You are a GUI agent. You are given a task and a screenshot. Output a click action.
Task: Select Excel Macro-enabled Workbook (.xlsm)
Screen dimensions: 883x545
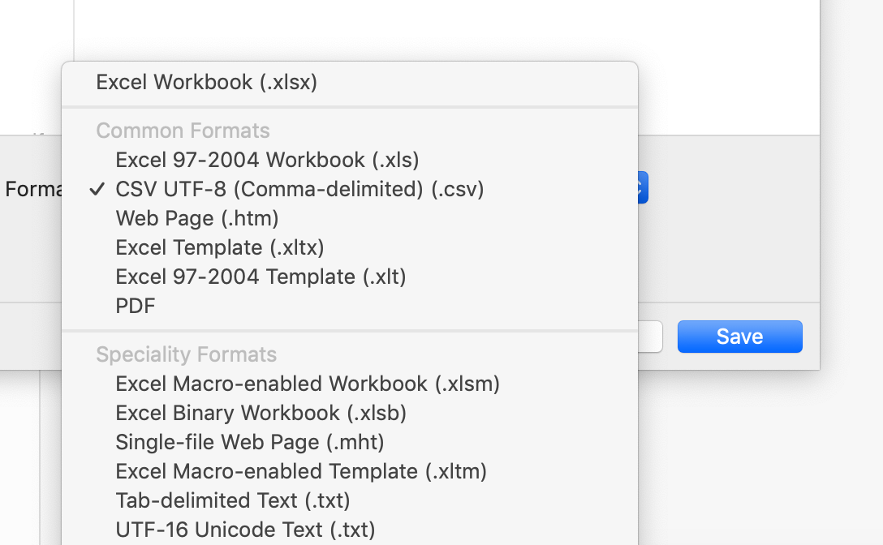click(x=308, y=384)
